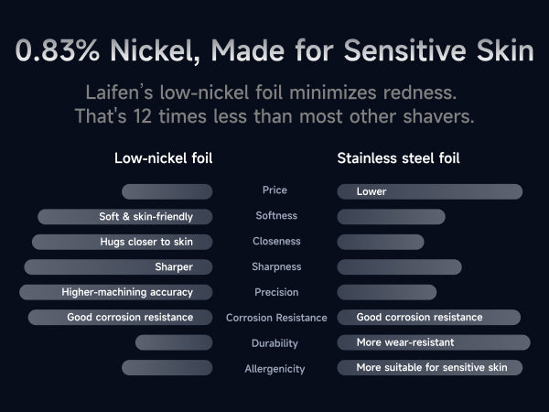Screen dimensions: 549x412
Task: Click the "Sharper" bar
Action: (118, 267)
